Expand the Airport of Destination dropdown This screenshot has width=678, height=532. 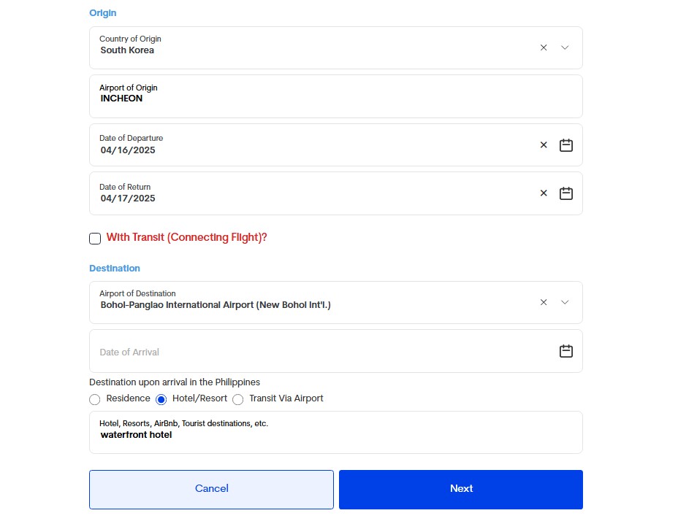coord(565,302)
